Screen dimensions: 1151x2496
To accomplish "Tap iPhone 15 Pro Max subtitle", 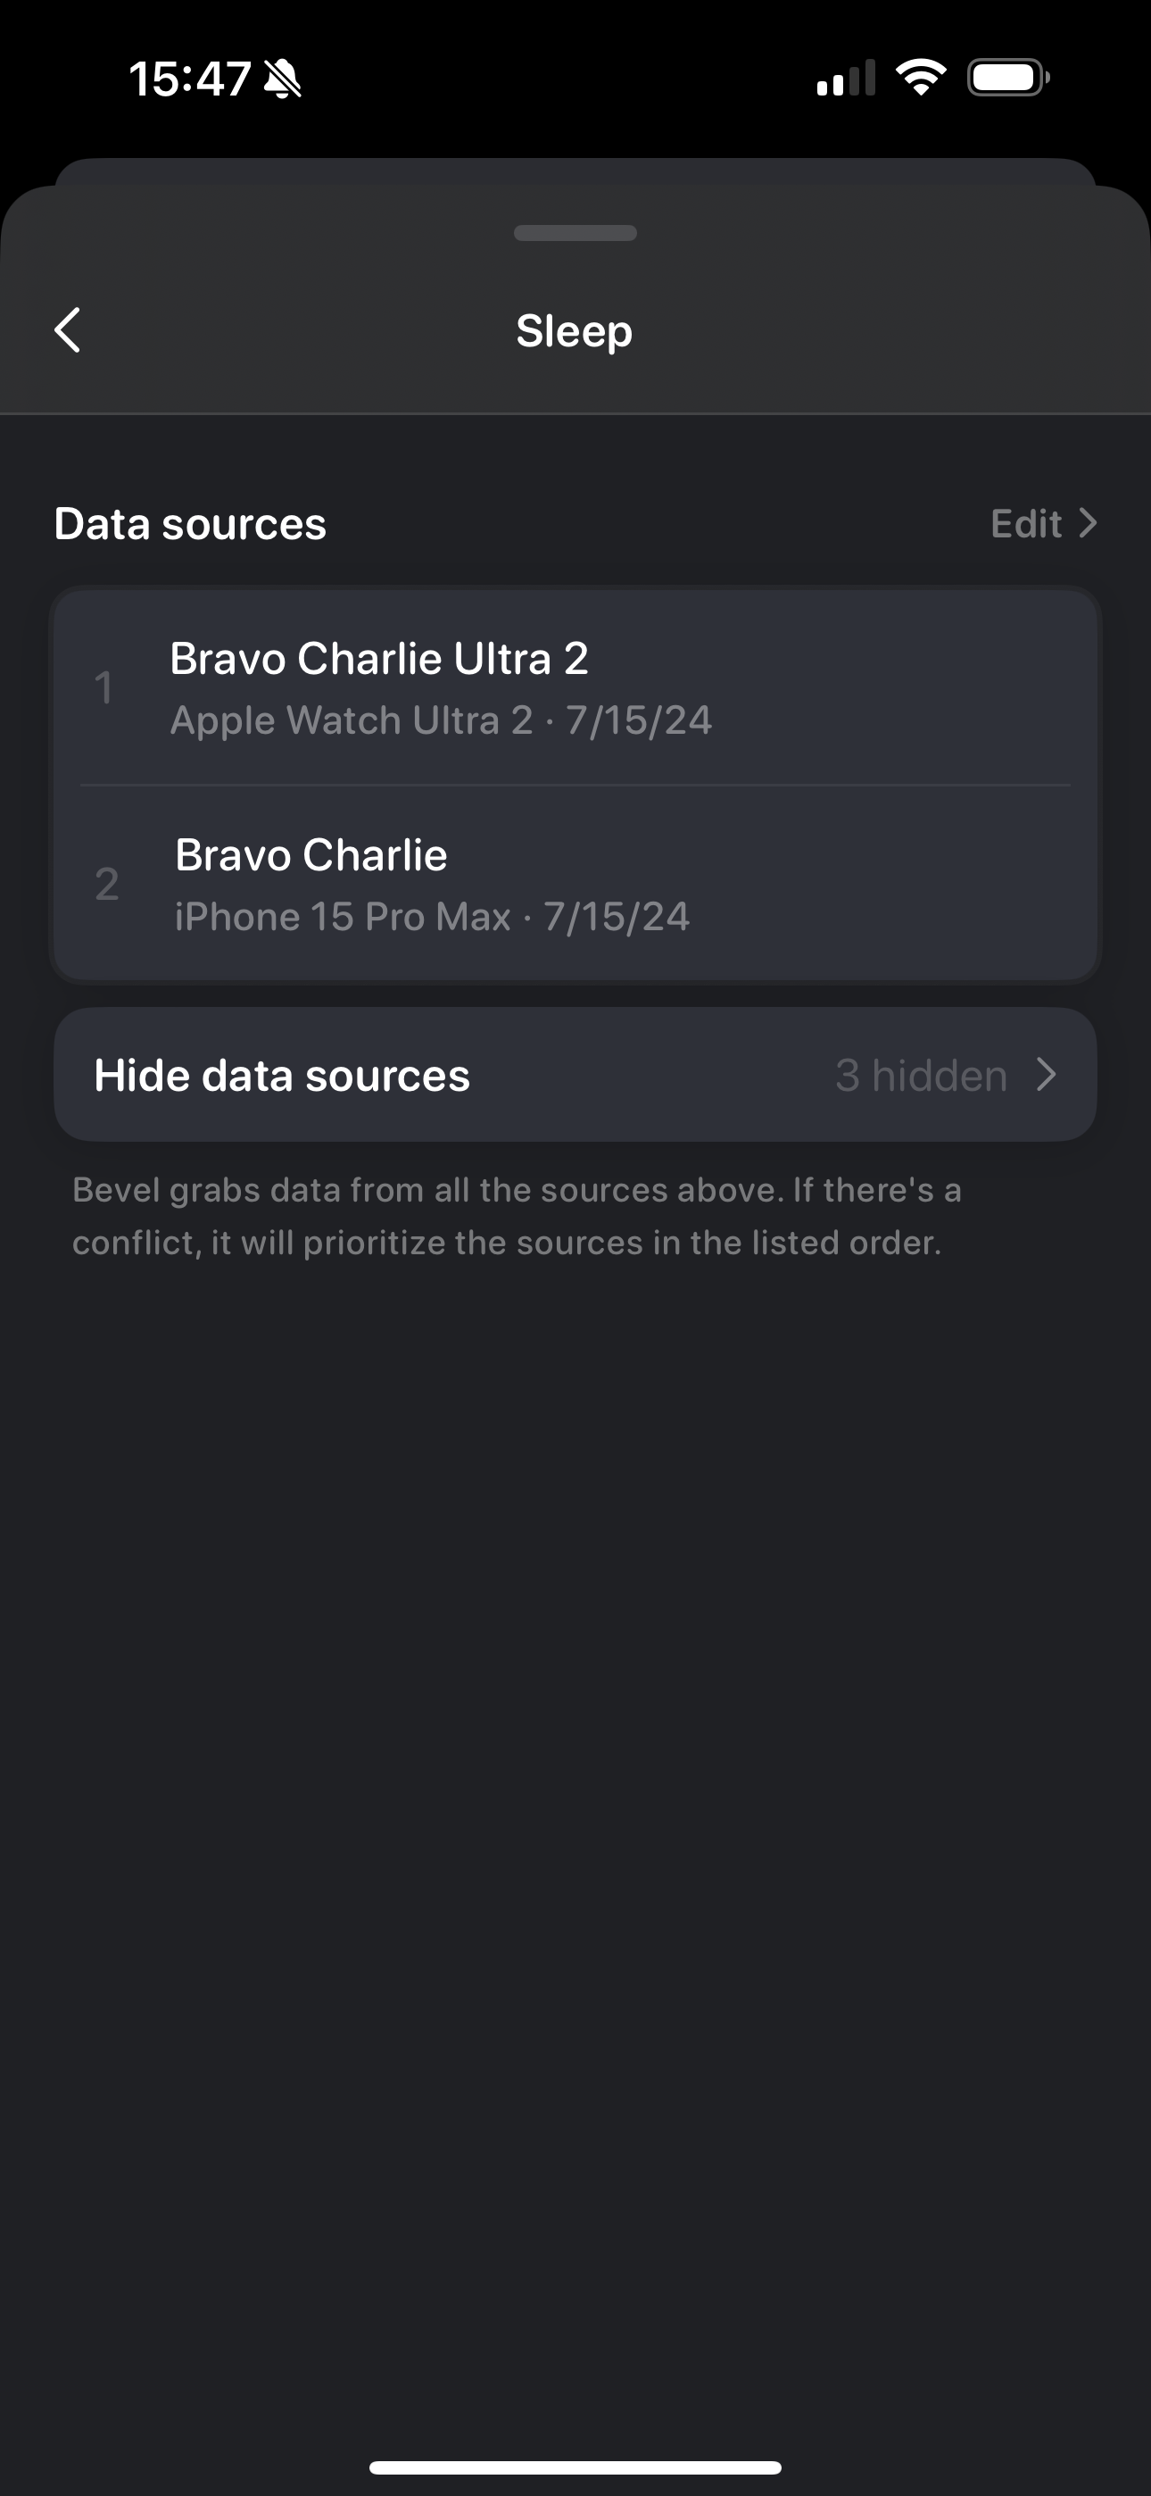I will point(432,917).
